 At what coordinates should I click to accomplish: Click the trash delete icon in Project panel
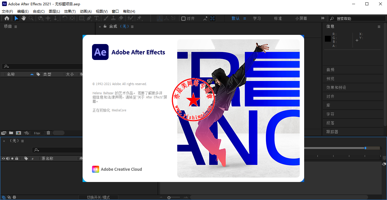49,133
